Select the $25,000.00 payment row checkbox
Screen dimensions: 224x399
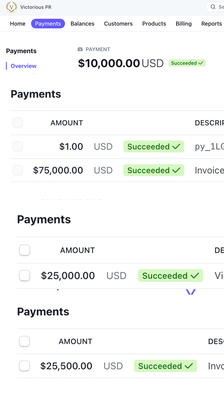25,276
